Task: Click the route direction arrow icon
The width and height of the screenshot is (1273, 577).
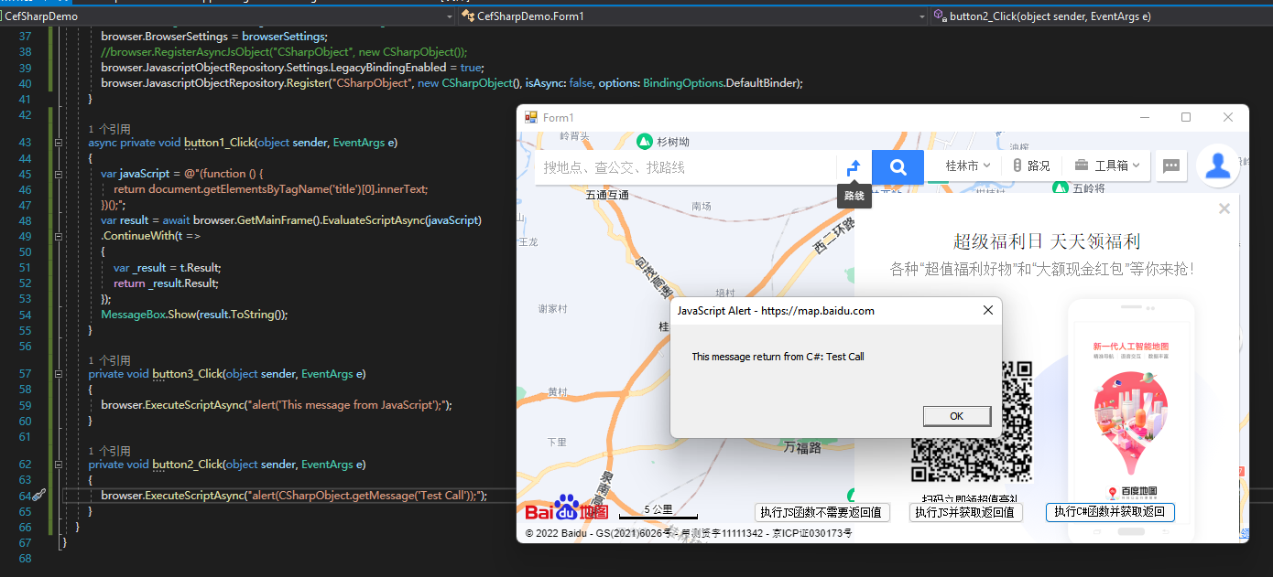Action: 854,167
